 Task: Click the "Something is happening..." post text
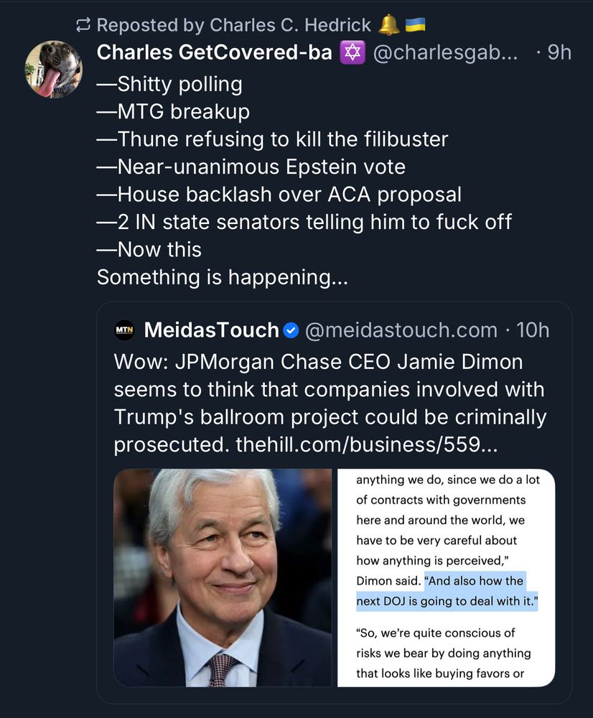click(222, 277)
